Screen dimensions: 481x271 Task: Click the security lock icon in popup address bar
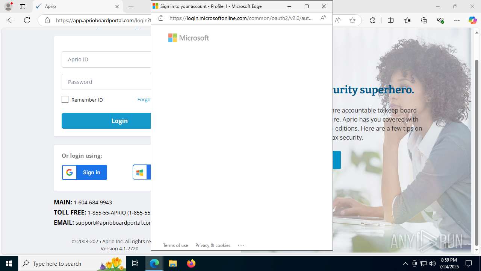click(161, 18)
